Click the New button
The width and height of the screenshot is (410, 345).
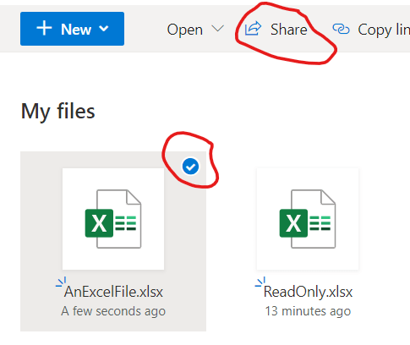point(72,29)
